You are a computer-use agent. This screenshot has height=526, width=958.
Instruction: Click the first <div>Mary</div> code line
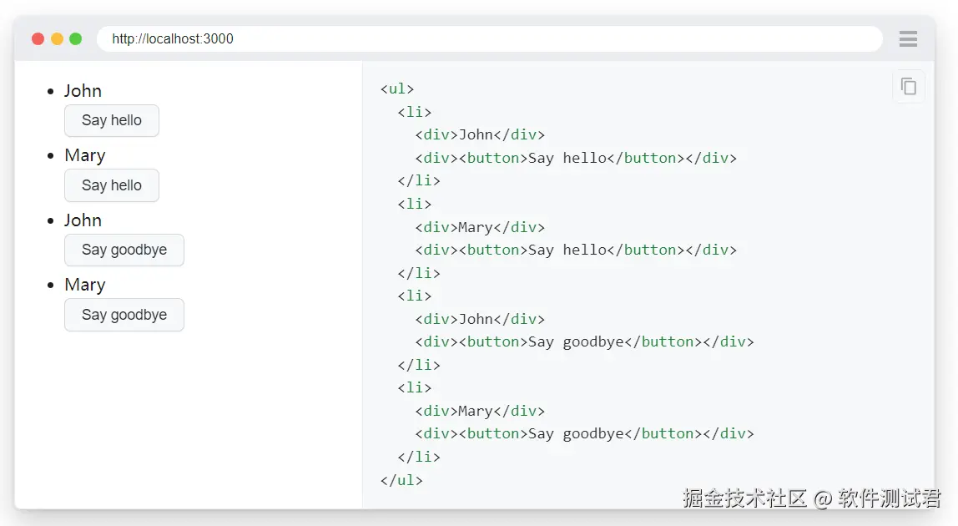tap(480, 228)
